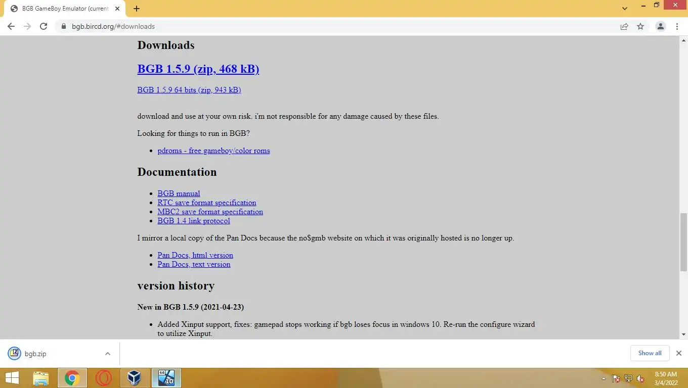Screen dimensions: 688x388
Task: Click the "Downloads" heading text
Action: click(166, 45)
